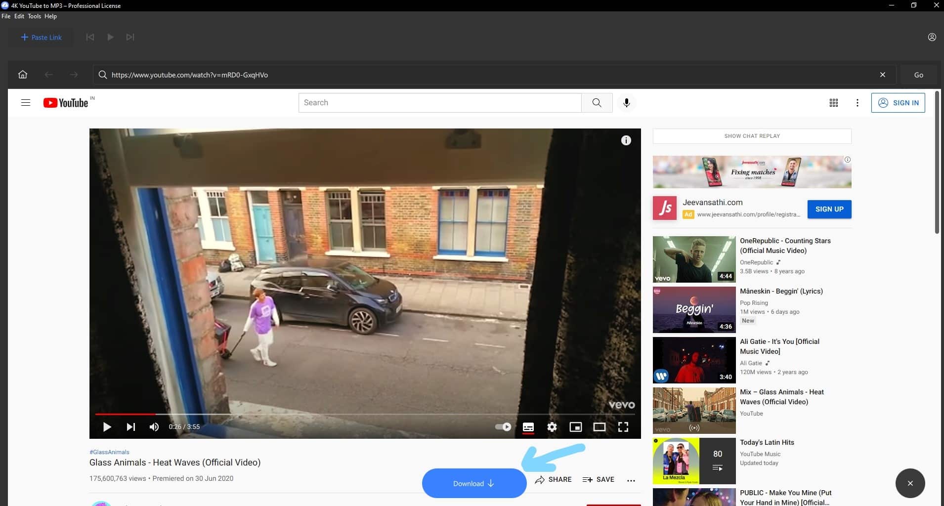Open the video info card icon

pyautogui.click(x=626, y=140)
